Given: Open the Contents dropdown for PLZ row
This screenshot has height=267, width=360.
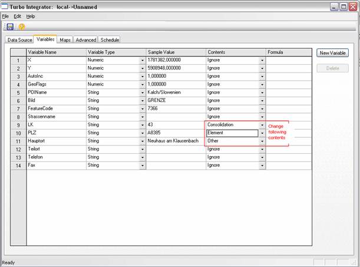Looking at the screenshot, I should click(x=262, y=133).
